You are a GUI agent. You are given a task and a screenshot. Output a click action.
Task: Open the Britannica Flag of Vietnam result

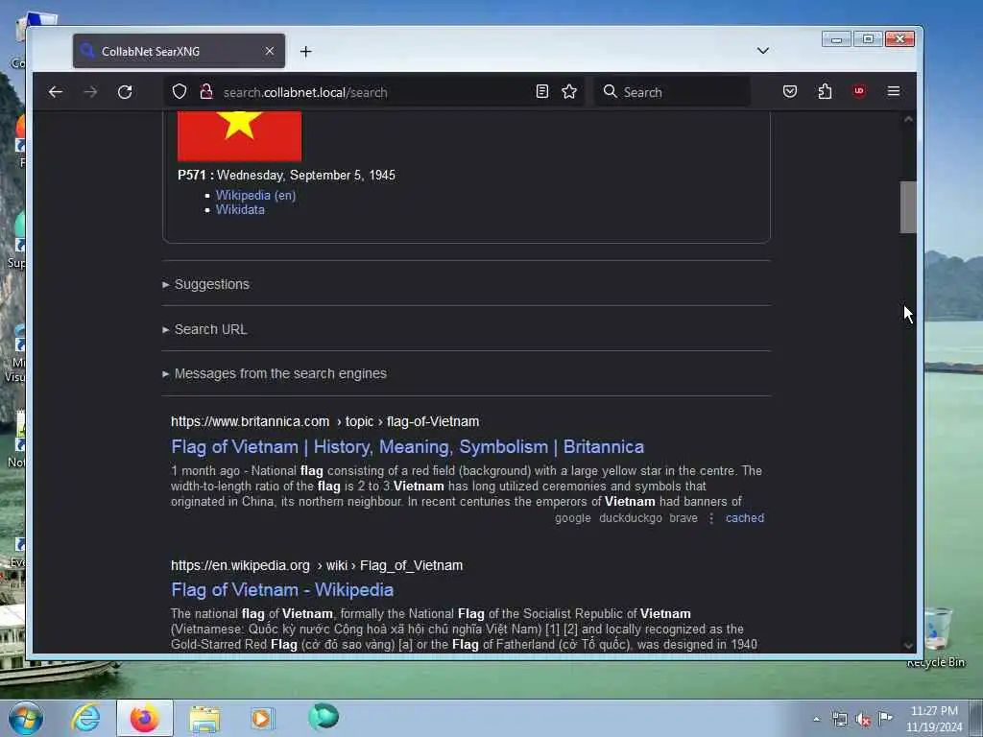click(407, 447)
